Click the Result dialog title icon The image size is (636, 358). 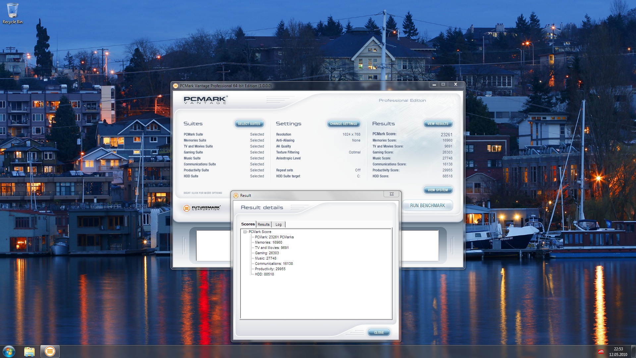coord(236,196)
